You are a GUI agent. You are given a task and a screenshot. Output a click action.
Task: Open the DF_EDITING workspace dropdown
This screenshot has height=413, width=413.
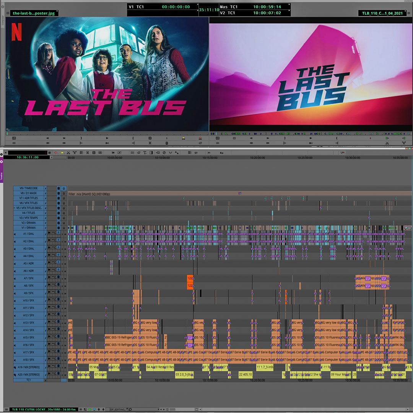[x=119, y=410]
